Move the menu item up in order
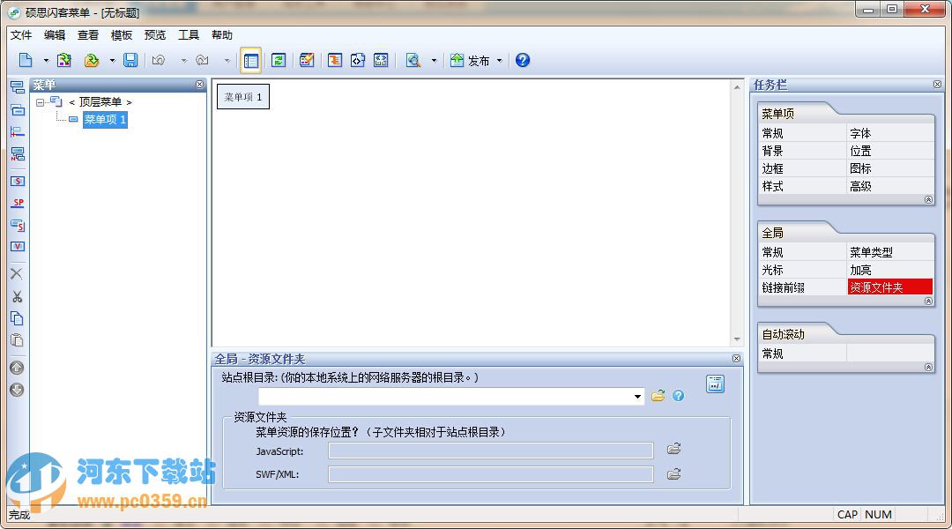952x529 pixels. tap(18, 368)
